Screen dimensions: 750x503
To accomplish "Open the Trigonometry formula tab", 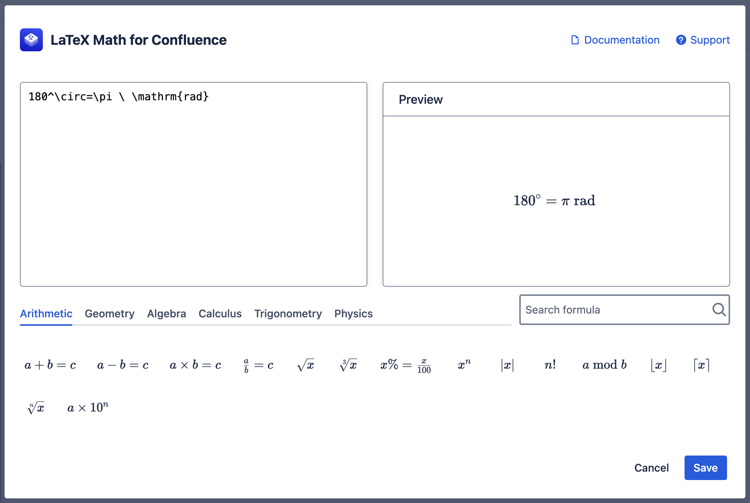I will point(288,314).
